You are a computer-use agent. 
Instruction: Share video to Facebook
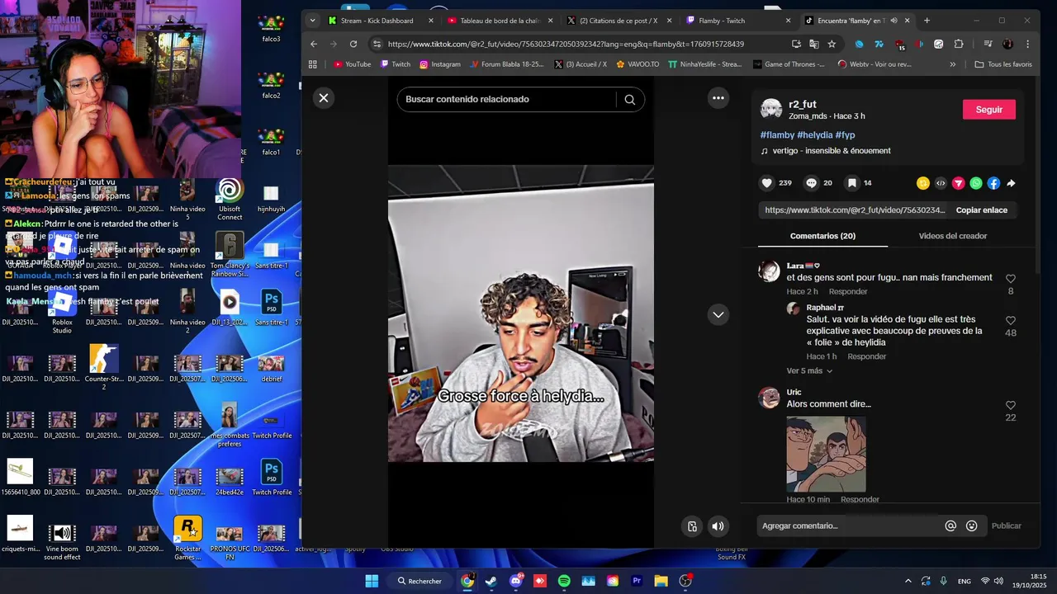pos(993,183)
